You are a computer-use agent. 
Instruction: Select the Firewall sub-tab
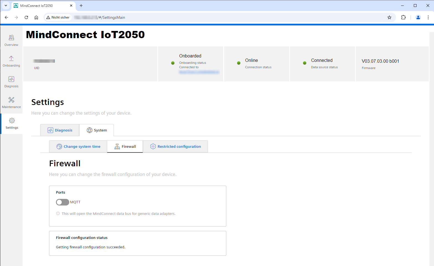click(x=125, y=146)
